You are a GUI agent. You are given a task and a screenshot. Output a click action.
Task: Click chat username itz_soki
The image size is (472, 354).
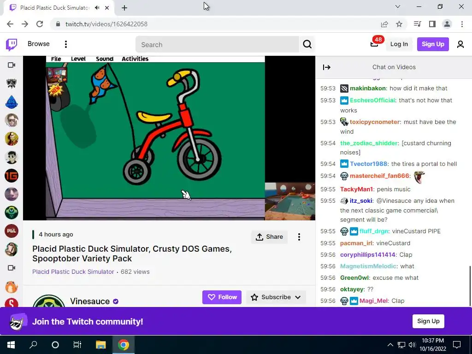[x=361, y=201]
